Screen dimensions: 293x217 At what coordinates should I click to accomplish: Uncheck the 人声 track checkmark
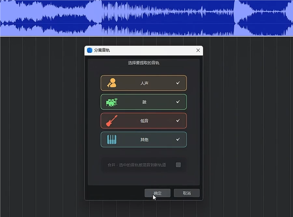[178, 83]
